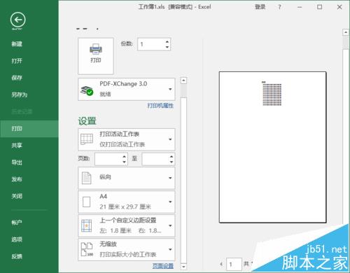Select 共享 in the sidebar
The image size is (350, 273).
click(x=17, y=146)
